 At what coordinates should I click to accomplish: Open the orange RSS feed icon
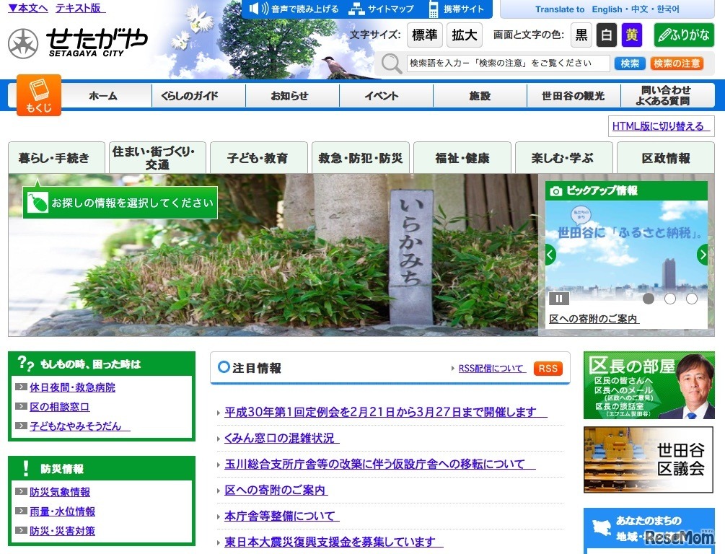tap(548, 368)
